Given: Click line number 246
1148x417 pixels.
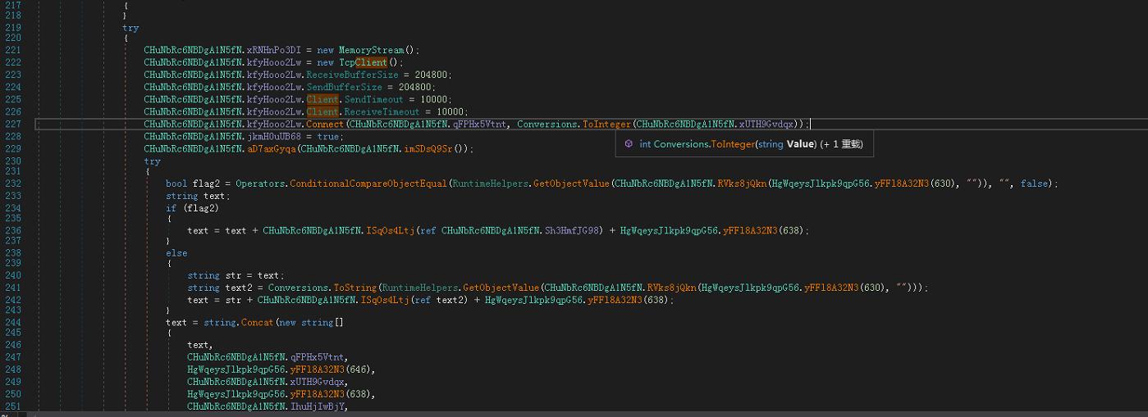Looking at the screenshot, I should (x=12, y=346).
